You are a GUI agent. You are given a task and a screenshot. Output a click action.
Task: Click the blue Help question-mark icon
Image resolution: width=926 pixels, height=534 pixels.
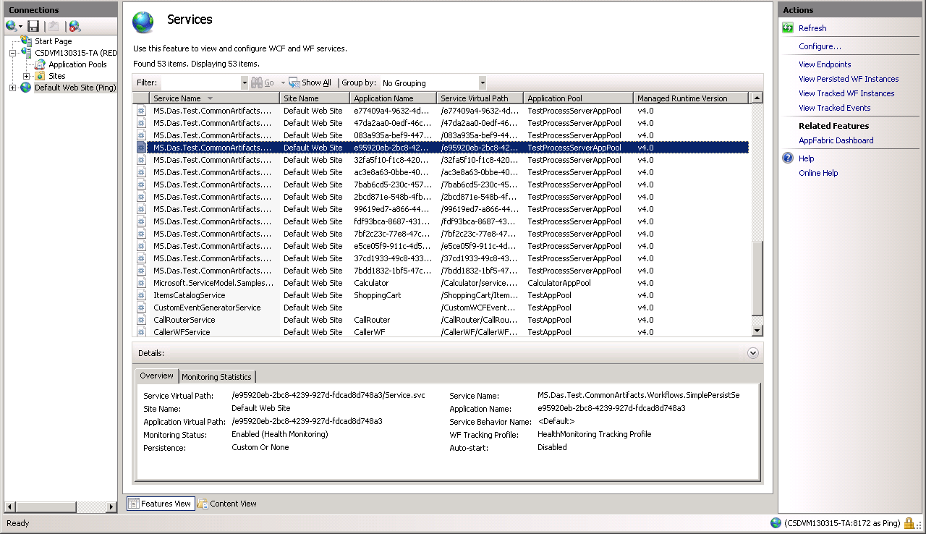(789, 158)
